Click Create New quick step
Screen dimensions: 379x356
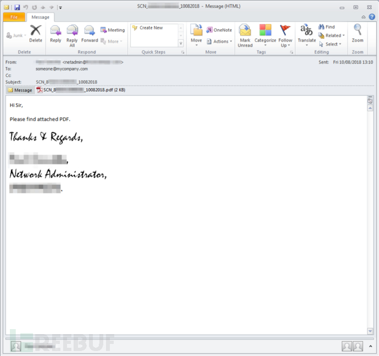pos(148,28)
